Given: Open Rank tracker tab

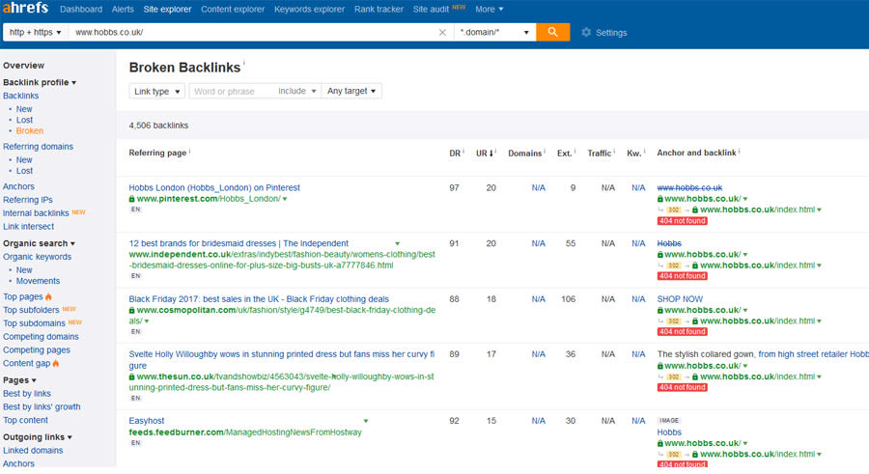Looking at the screenshot, I should click(378, 9).
